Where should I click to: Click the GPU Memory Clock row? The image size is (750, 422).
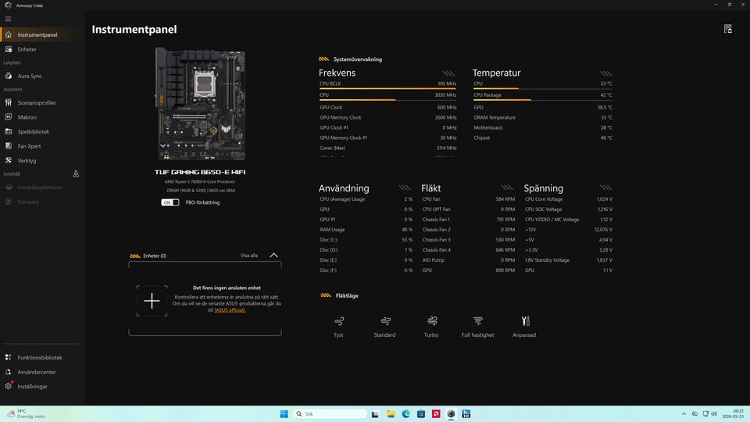(x=387, y=117)
